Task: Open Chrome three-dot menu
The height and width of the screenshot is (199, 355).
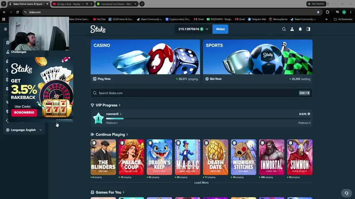Action: click(351, 12)
